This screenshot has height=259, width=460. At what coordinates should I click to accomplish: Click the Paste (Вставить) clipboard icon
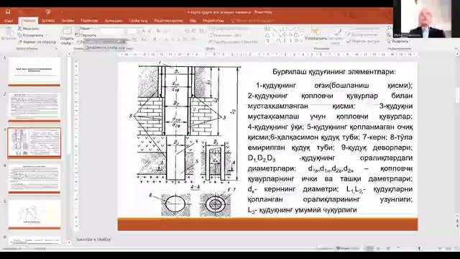9,32
